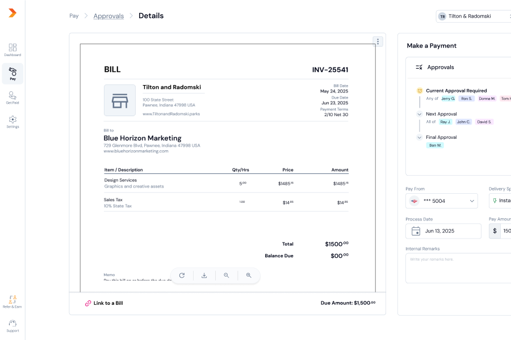Open the Dashboard from the sidebar
Image resolution: width=511 pixels, height=340 pixels.
tap(12, 50)
